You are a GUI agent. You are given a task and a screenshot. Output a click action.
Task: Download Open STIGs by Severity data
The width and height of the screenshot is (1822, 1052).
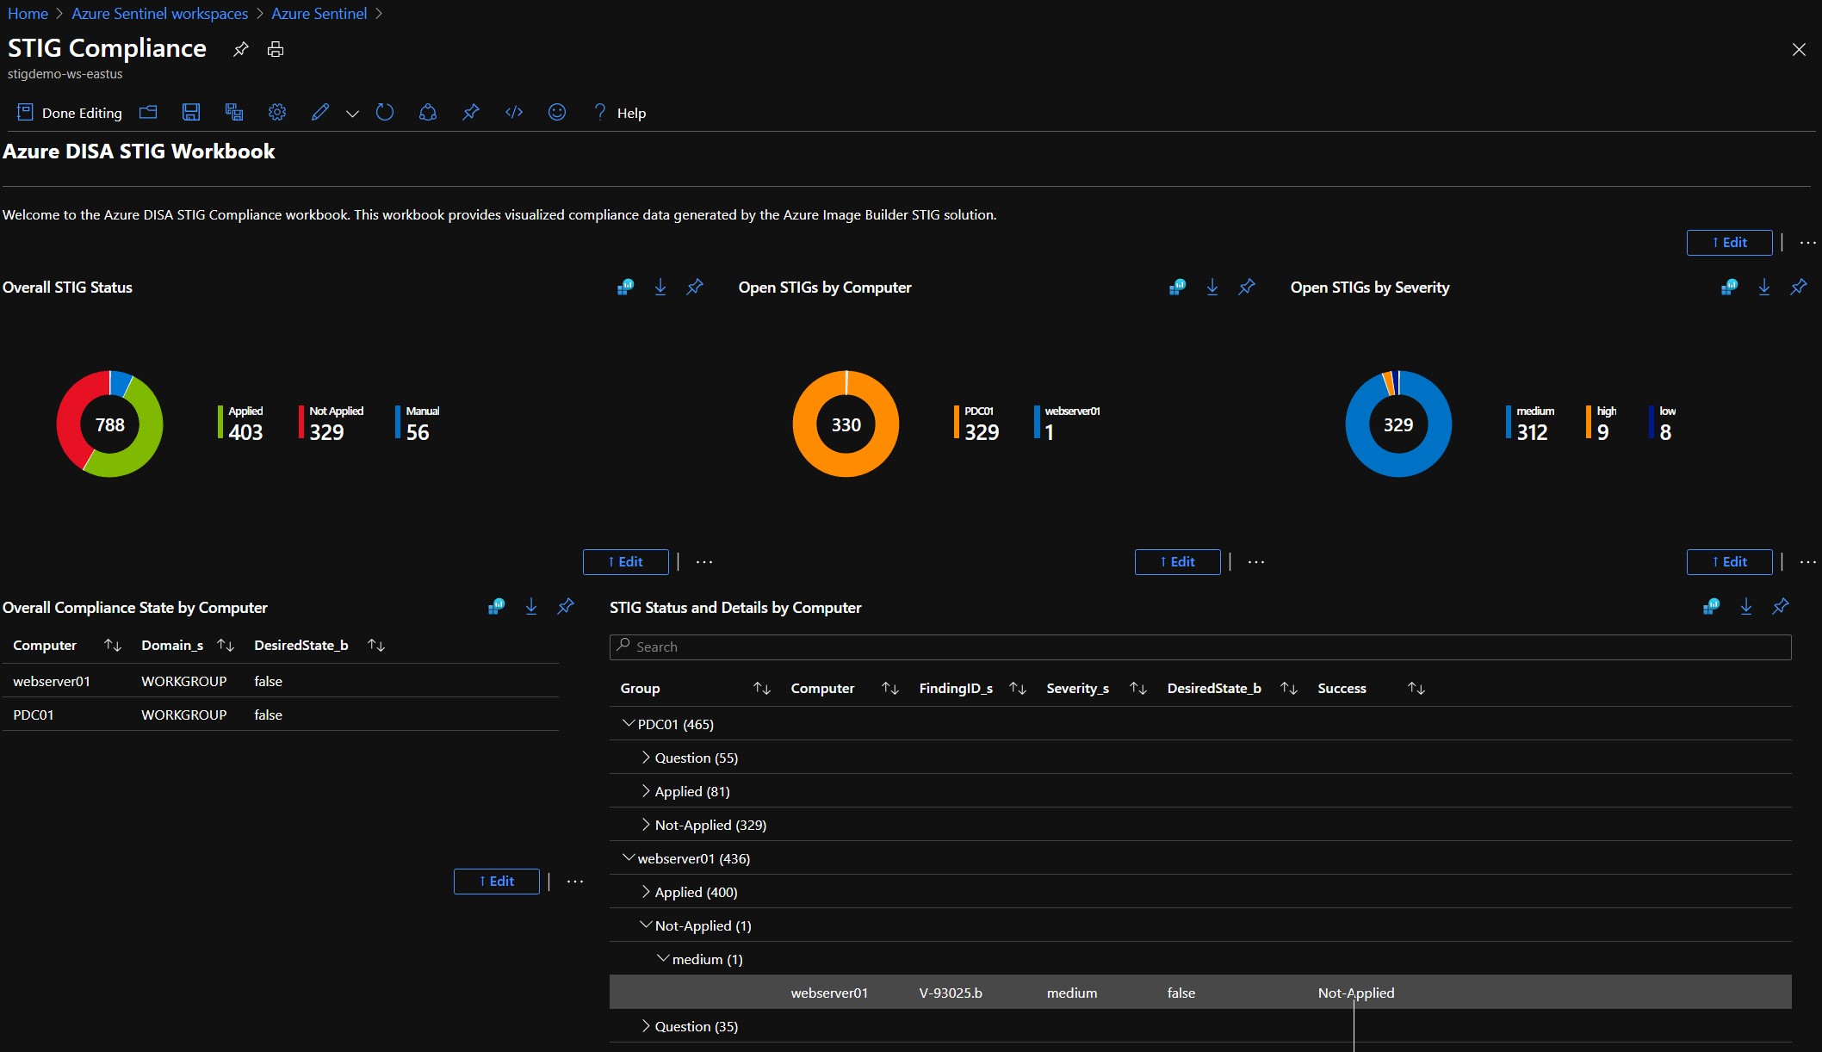click(x=1764, y=287)
